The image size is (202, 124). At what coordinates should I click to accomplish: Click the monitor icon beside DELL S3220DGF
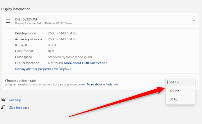coord(8,21)
